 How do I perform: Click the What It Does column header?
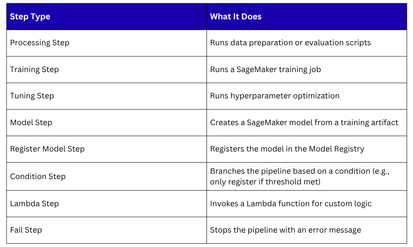[x=236, y=17]
